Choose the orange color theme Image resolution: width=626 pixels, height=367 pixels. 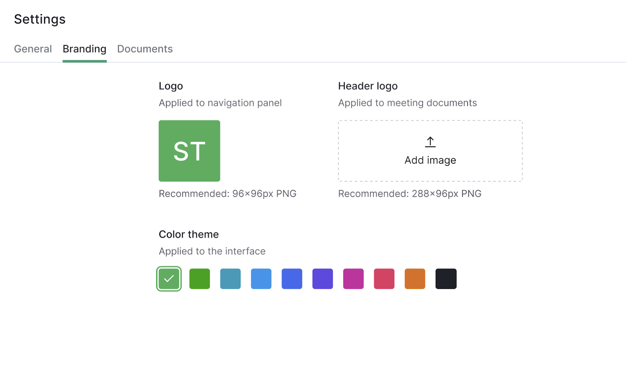(415, 279)
